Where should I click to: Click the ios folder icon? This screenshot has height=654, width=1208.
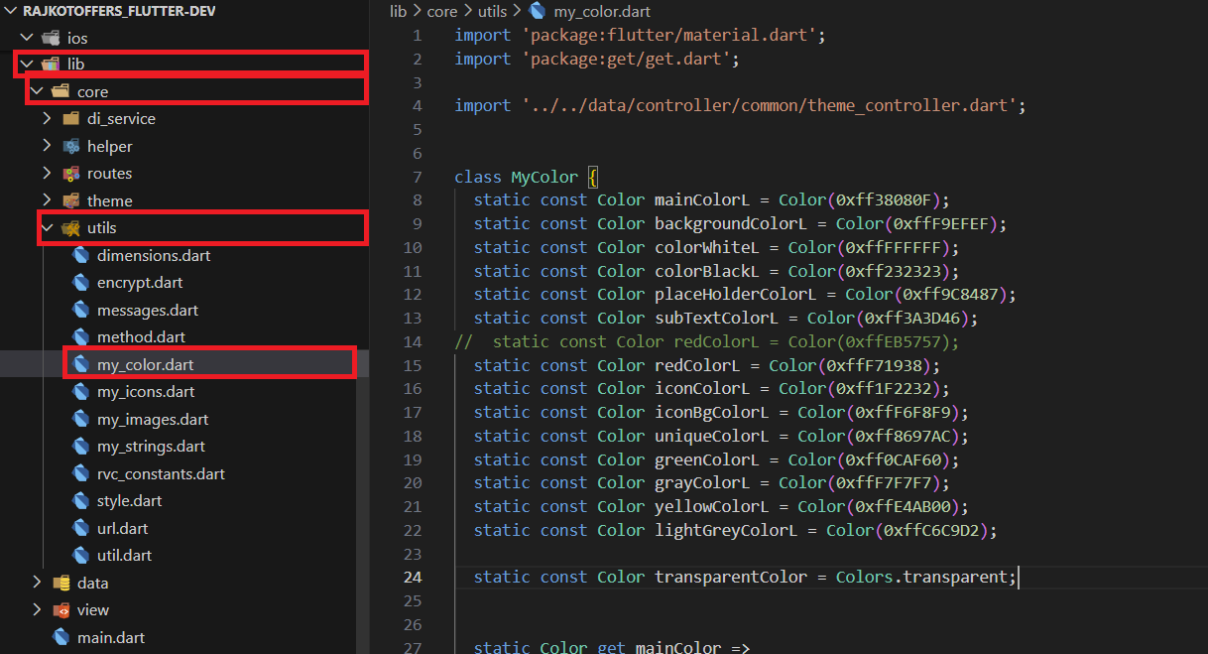[x=50, y=38]
